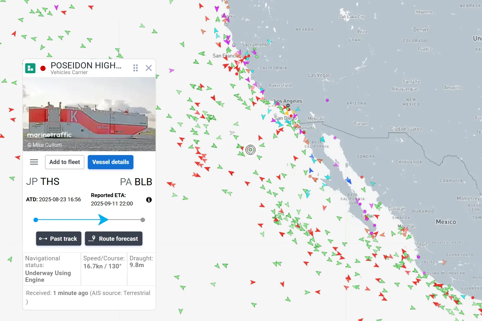Click the selected vessel marker on the map
The height and width of the screenshot is (321, 482).
250,150
